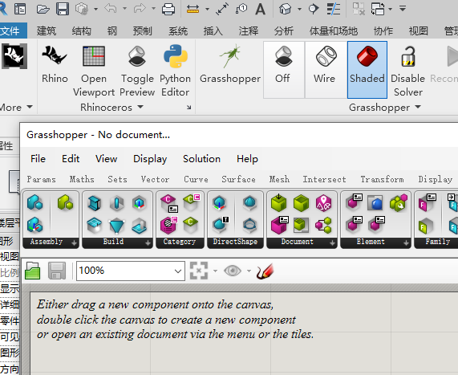This screenshot has width=458, height=375.
Task: Open the 文件 file tab
Action: [x=12, y=31]
